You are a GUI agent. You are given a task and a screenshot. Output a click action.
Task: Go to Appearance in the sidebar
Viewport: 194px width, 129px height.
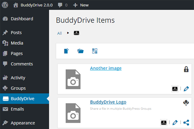(22, 123)
